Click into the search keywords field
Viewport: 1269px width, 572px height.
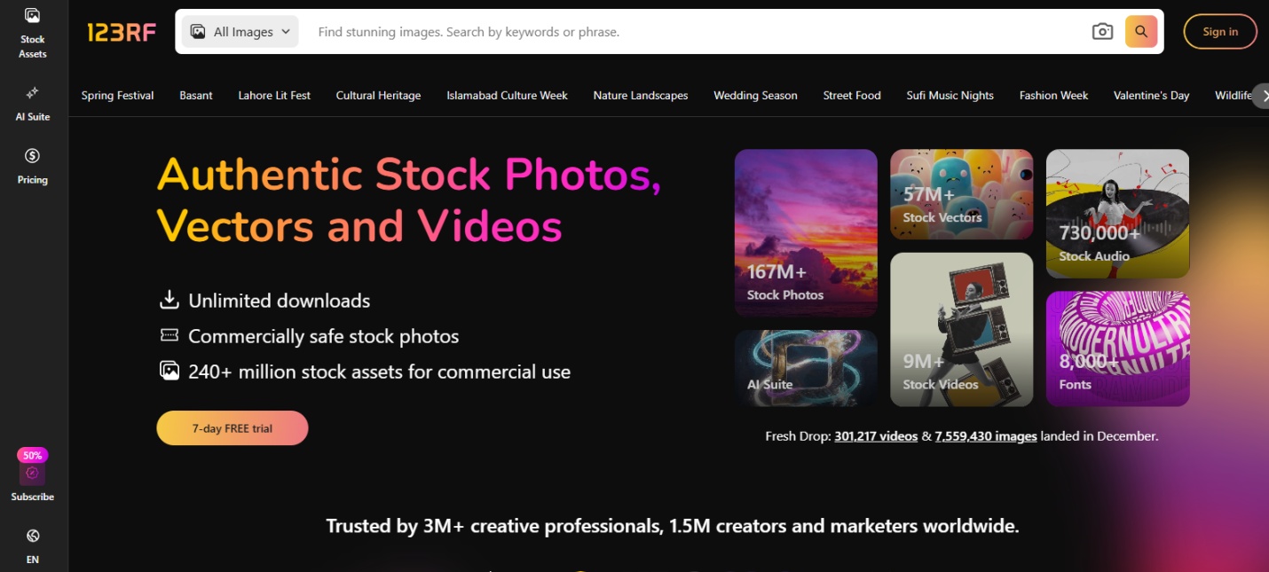coord(692,32)
